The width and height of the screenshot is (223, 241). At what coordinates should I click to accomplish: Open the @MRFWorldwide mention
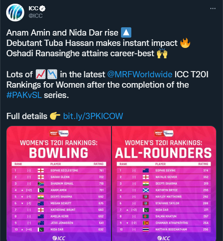[x=140, y=74]
